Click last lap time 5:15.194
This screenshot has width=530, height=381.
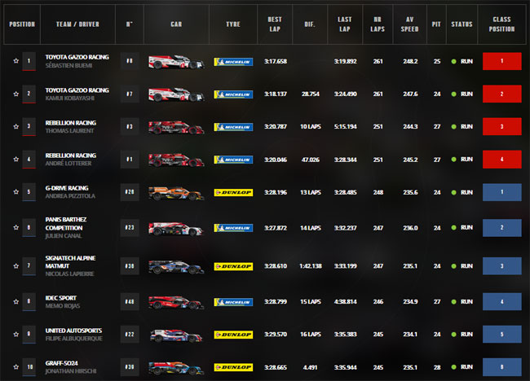tap(345, 126)
